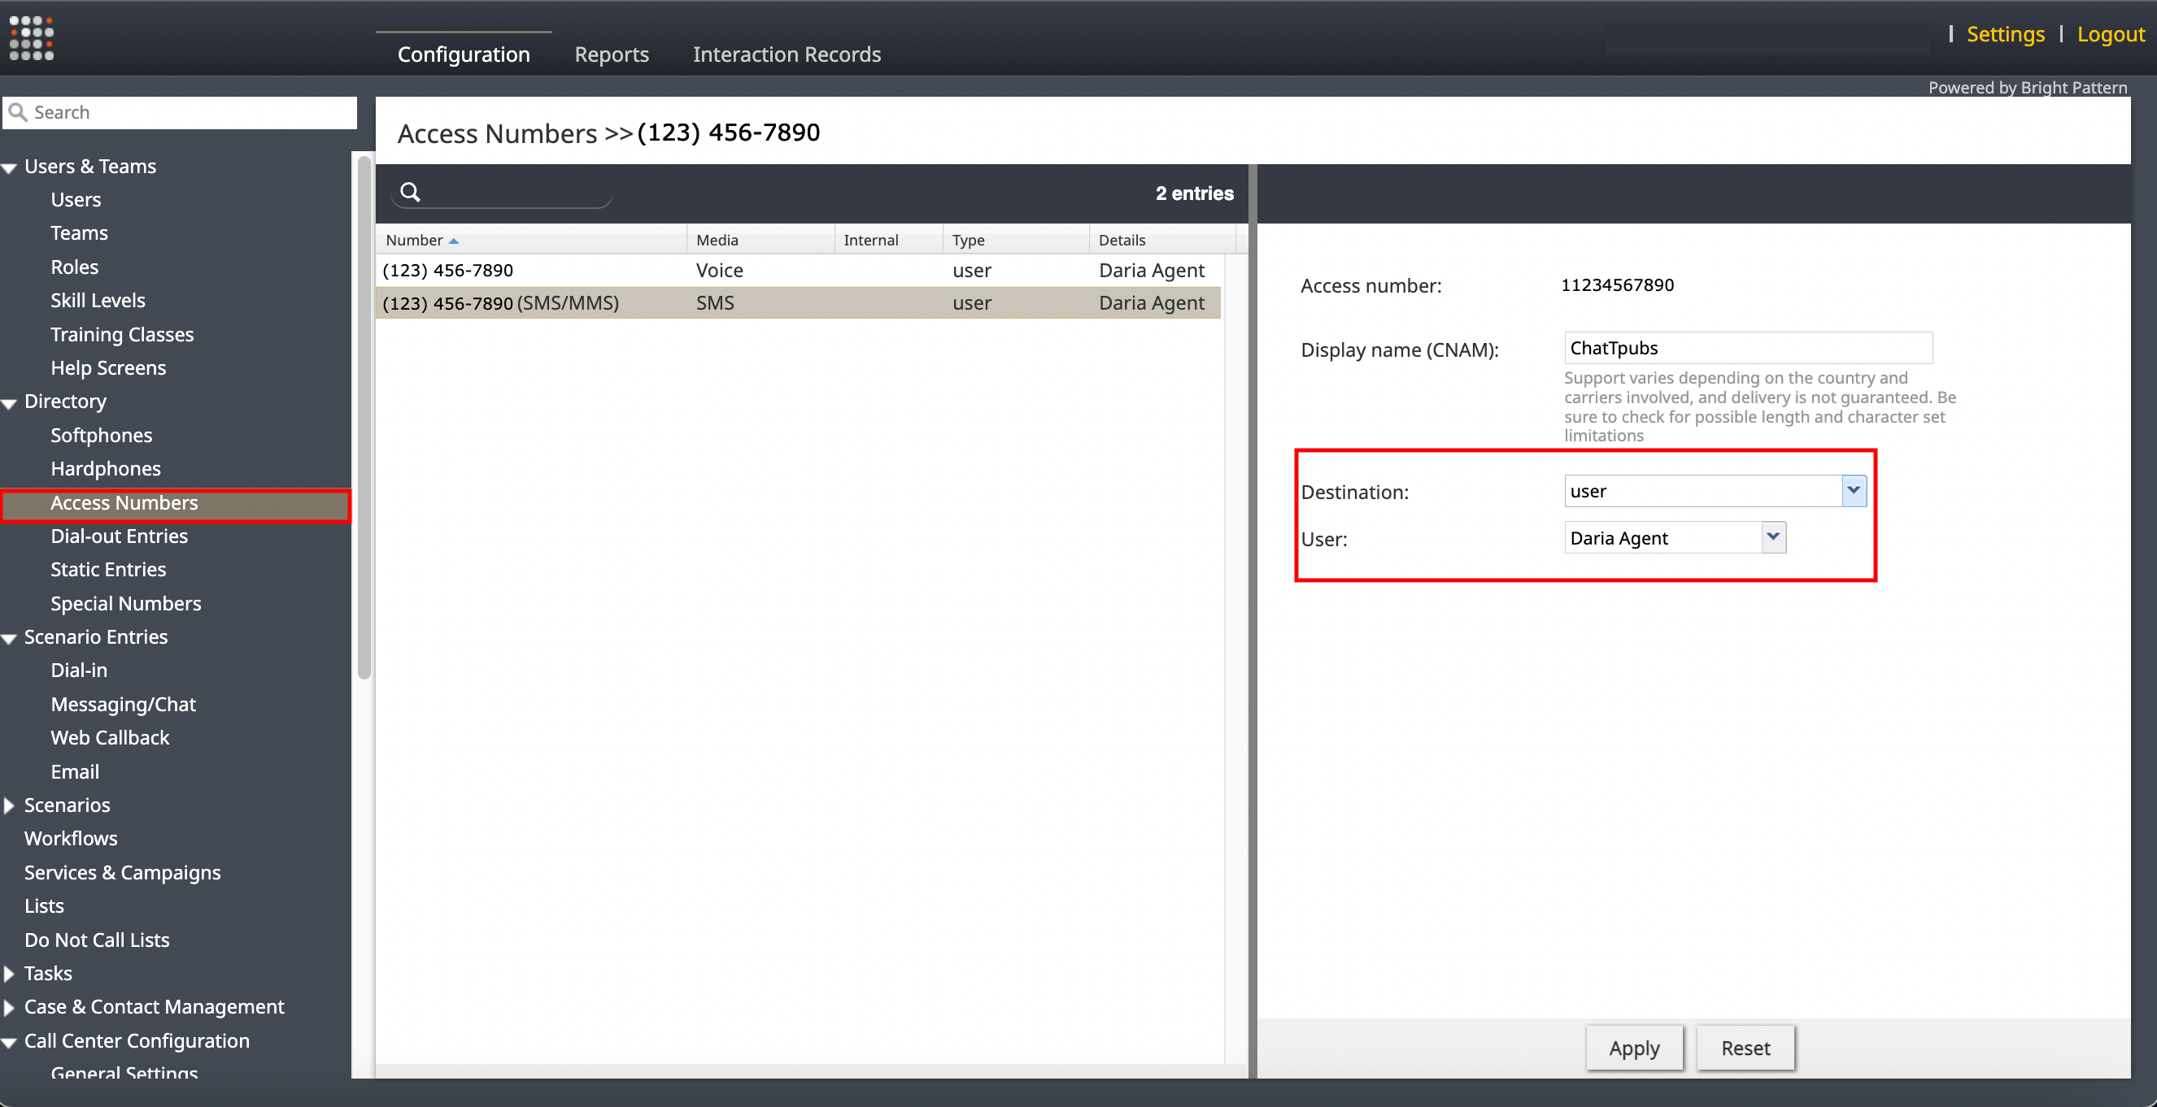Collapse Call Center Configuration section
Screen dimensions: 2157x1107
[x=10, y=1042]
